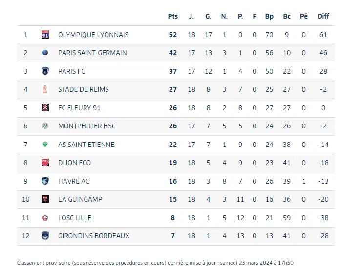The width and height of the screenshot is (340, 269).
Task: Click the Olympique Lyonnais club logo
Action: [45, 35]
